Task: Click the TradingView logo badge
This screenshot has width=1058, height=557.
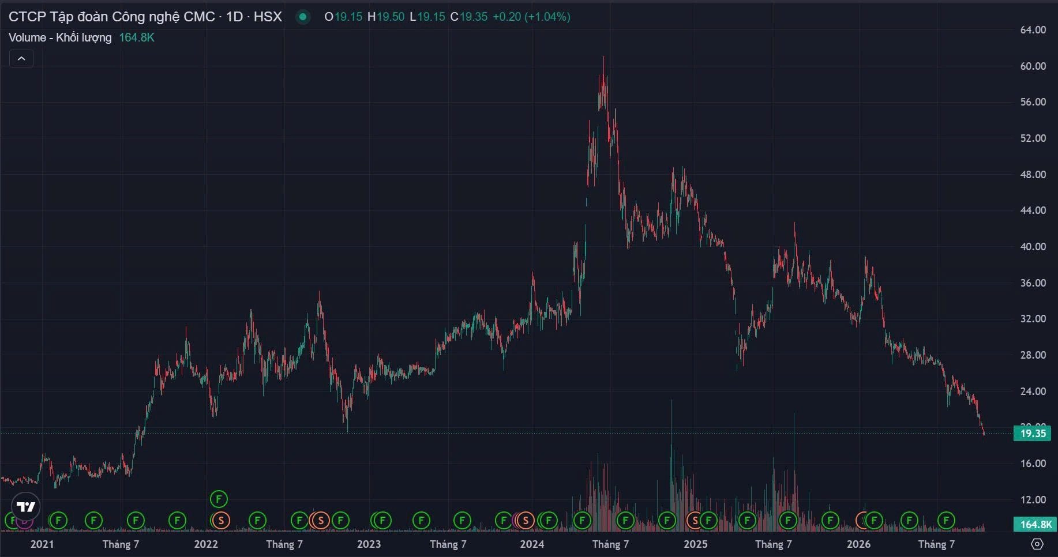Action: 26,507
